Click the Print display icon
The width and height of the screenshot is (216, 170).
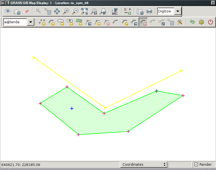(149, 11)
